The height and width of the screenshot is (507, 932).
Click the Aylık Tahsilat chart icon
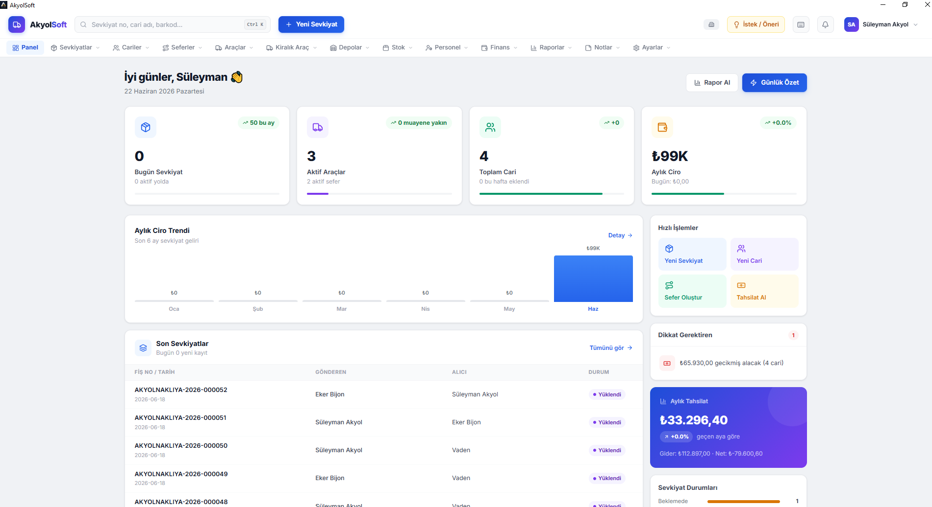click(663, 401)
